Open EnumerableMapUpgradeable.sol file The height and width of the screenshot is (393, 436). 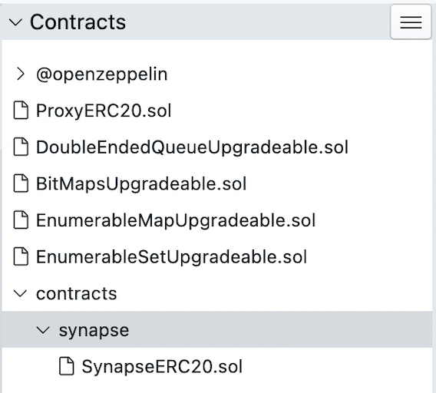pyautogui.click(x=176, y=220)
